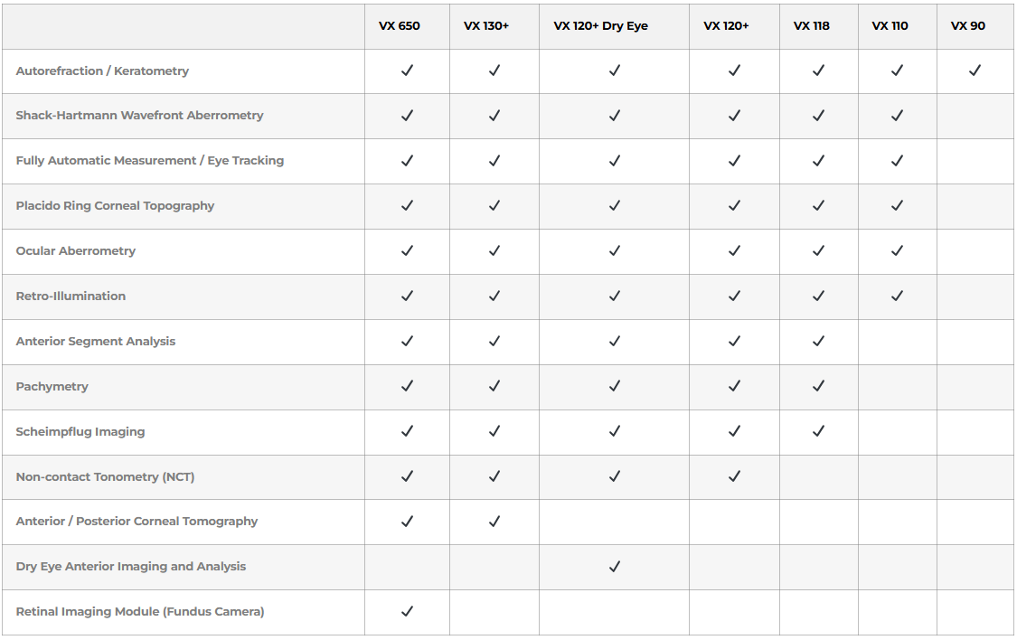Click the VX 650 Autorefraction / Keratometry checkmark

[407, 71]
